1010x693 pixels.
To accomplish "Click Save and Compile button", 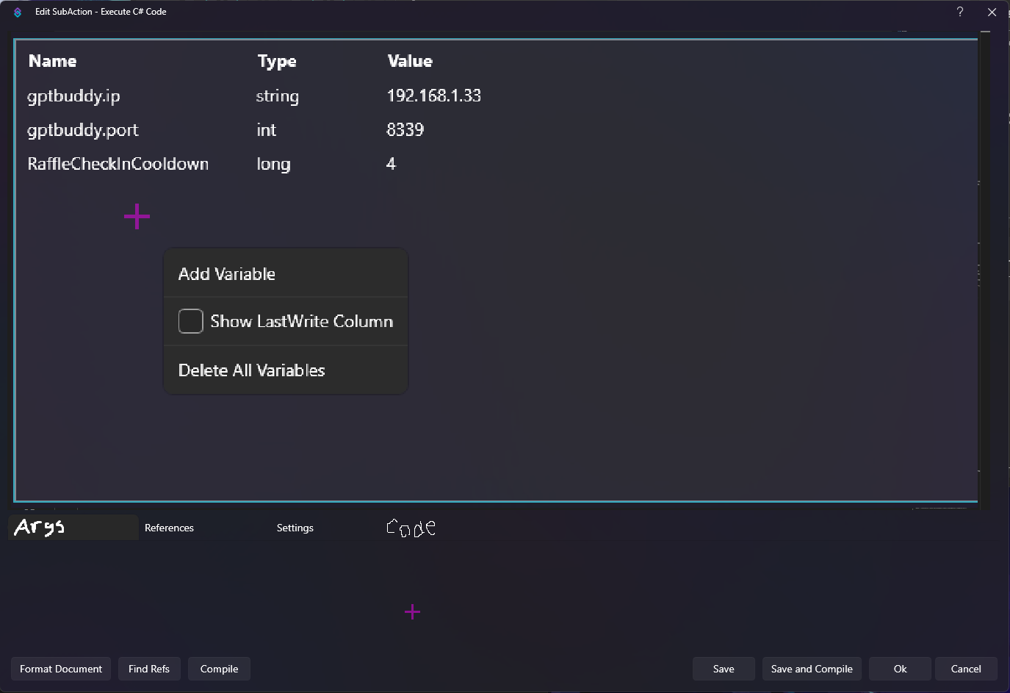I will [812, 669].
